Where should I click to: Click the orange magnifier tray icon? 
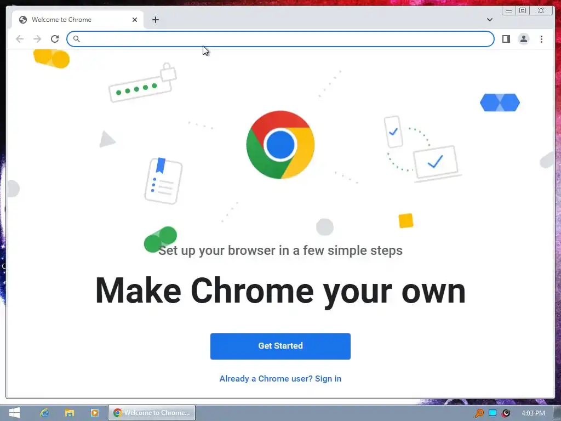[479, 413]
